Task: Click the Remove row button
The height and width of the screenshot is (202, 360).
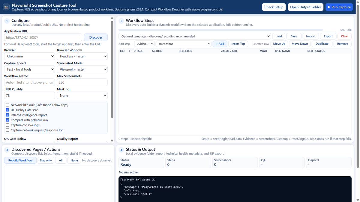Action: click(x=342, y=44)
